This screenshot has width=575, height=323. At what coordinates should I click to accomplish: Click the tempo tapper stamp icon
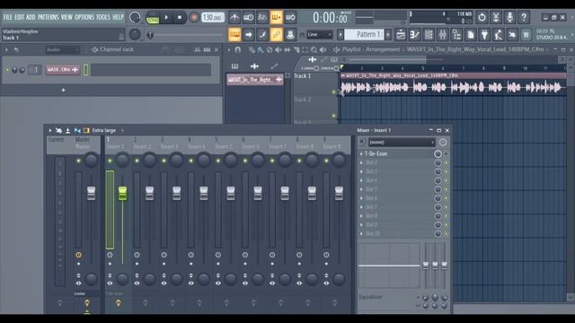(290, 35)
